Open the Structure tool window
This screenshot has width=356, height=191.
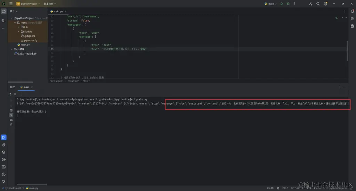pyautogui.click(x=3, y=20)
